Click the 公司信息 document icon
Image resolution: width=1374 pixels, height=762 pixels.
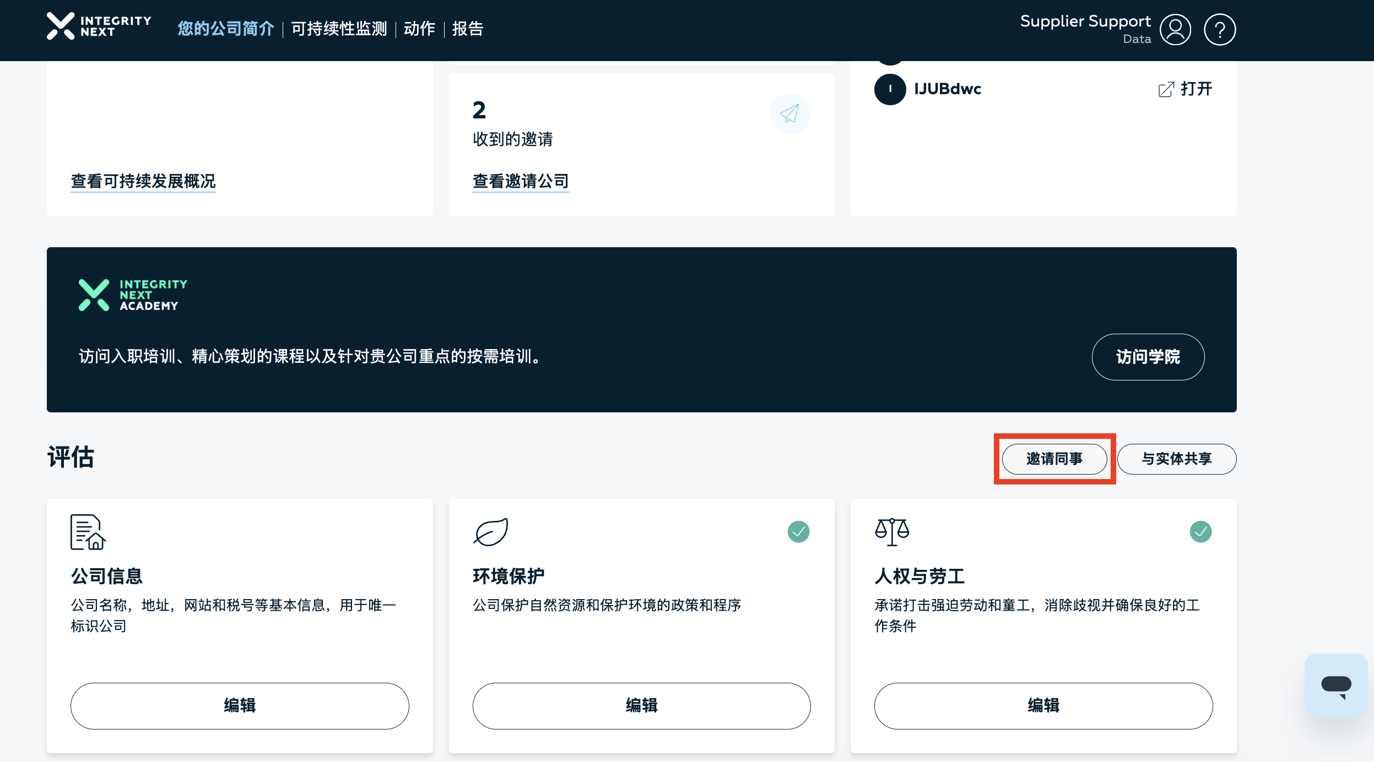[88, 532]
